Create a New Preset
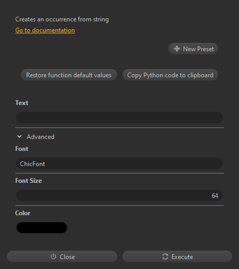The height and width of the screenshot is (269, 239). tap(193, 49)
